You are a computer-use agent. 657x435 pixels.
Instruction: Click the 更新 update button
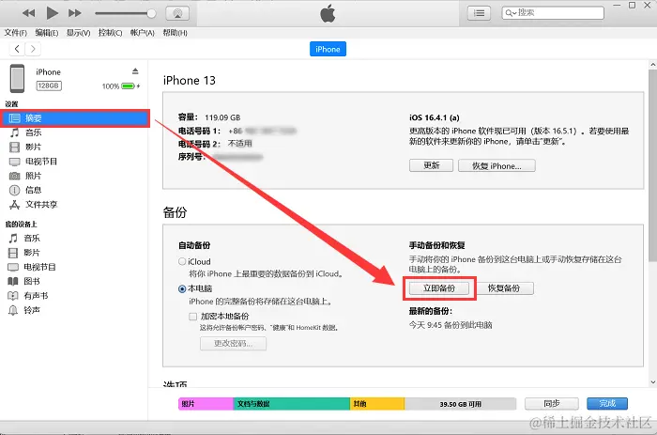[431, 165]
